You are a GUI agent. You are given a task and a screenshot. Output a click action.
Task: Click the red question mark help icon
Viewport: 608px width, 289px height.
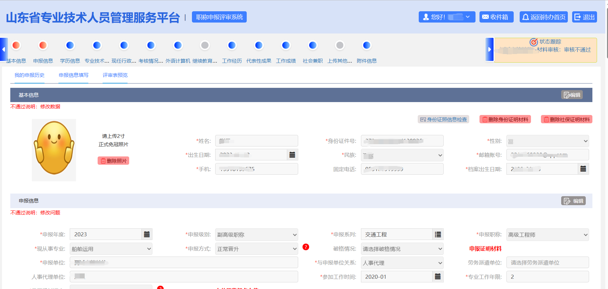306,247
